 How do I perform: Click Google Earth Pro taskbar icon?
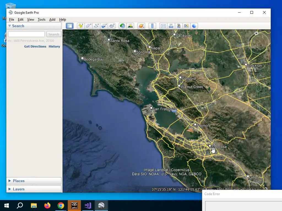[x=101, y=206]
